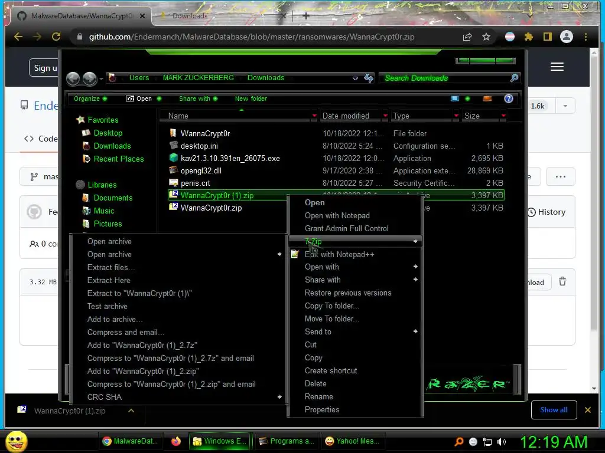Open the Date modified column filter dropdown
Image resolution: width=605 pixels, height=453 pixels.
tap(385, 116)
